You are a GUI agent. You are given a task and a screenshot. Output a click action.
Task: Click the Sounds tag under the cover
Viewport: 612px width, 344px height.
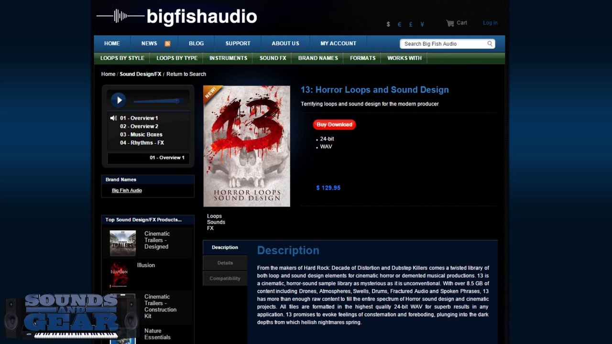[216, 222]
